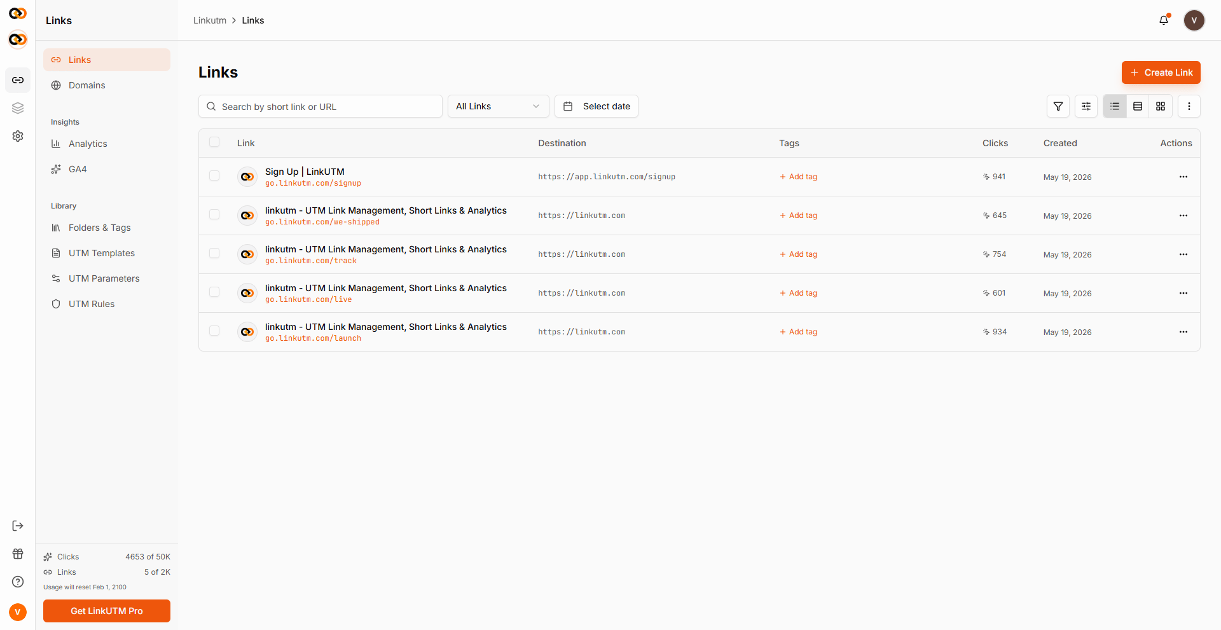Open actions menu for track link row
Screen dimensions: 1221x630
[x=1183, y=254]
